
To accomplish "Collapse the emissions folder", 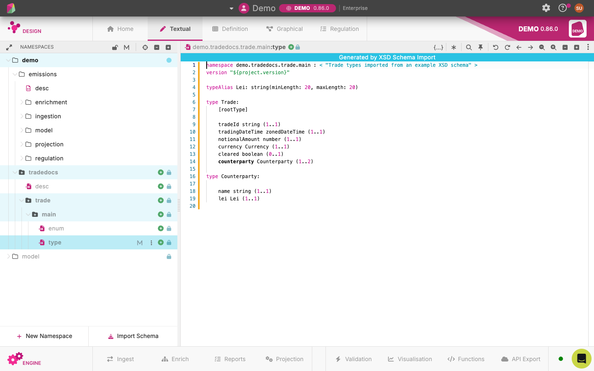I will click(15, 74).
